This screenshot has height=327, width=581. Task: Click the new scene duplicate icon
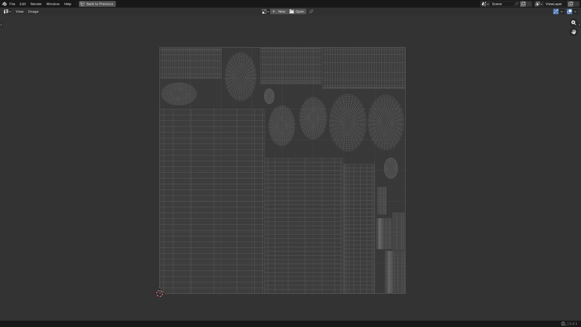coord(523,4)
